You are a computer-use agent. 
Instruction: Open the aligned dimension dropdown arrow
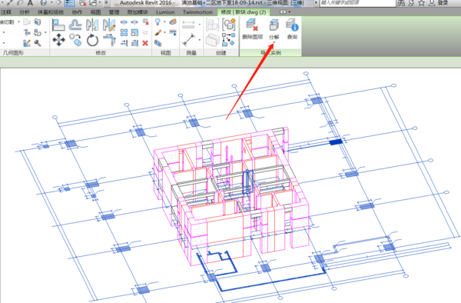200,40
